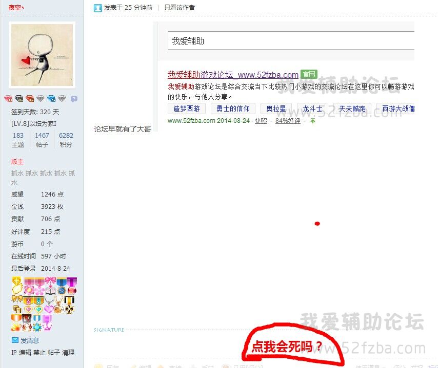
Task: Select the blue diamond badge numbered 5
Action: [x=51, y=98]
